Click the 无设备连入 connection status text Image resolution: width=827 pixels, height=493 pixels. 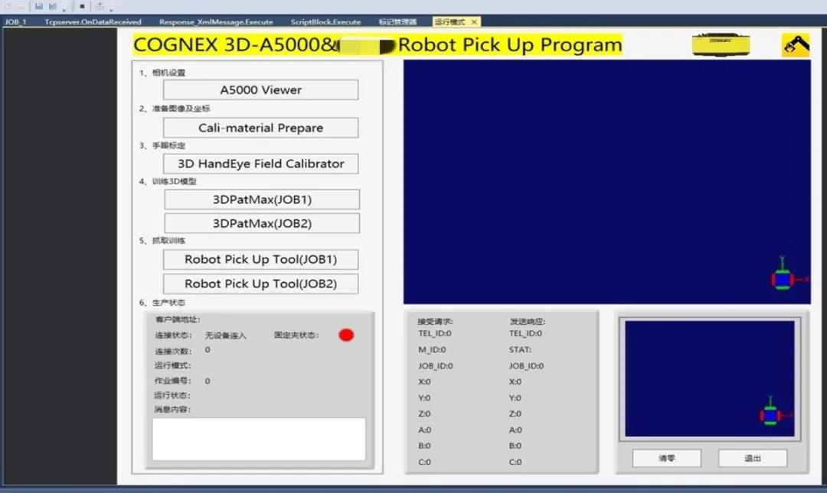pyautogui.click(x=226, y=336)
